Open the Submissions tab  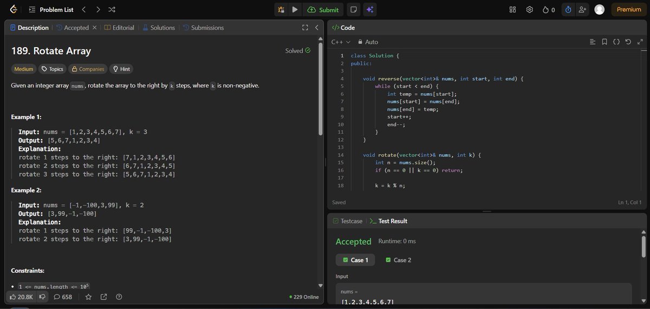pos(203,28)
